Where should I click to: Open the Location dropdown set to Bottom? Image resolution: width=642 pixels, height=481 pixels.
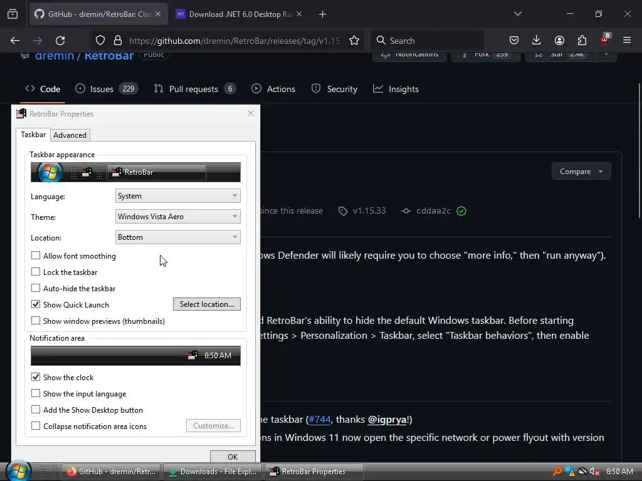point(177,237)
